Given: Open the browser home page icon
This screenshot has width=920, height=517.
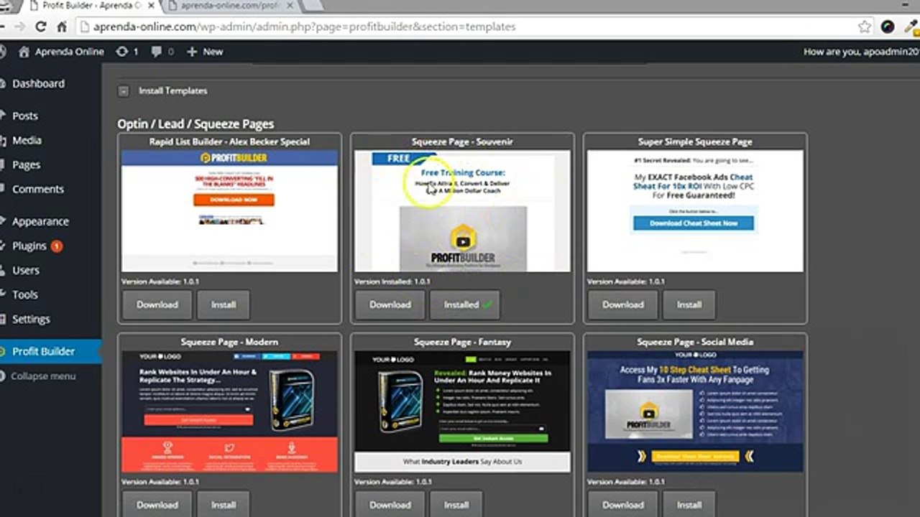Looking at the screenshot, I should click(x=63, y=27).
